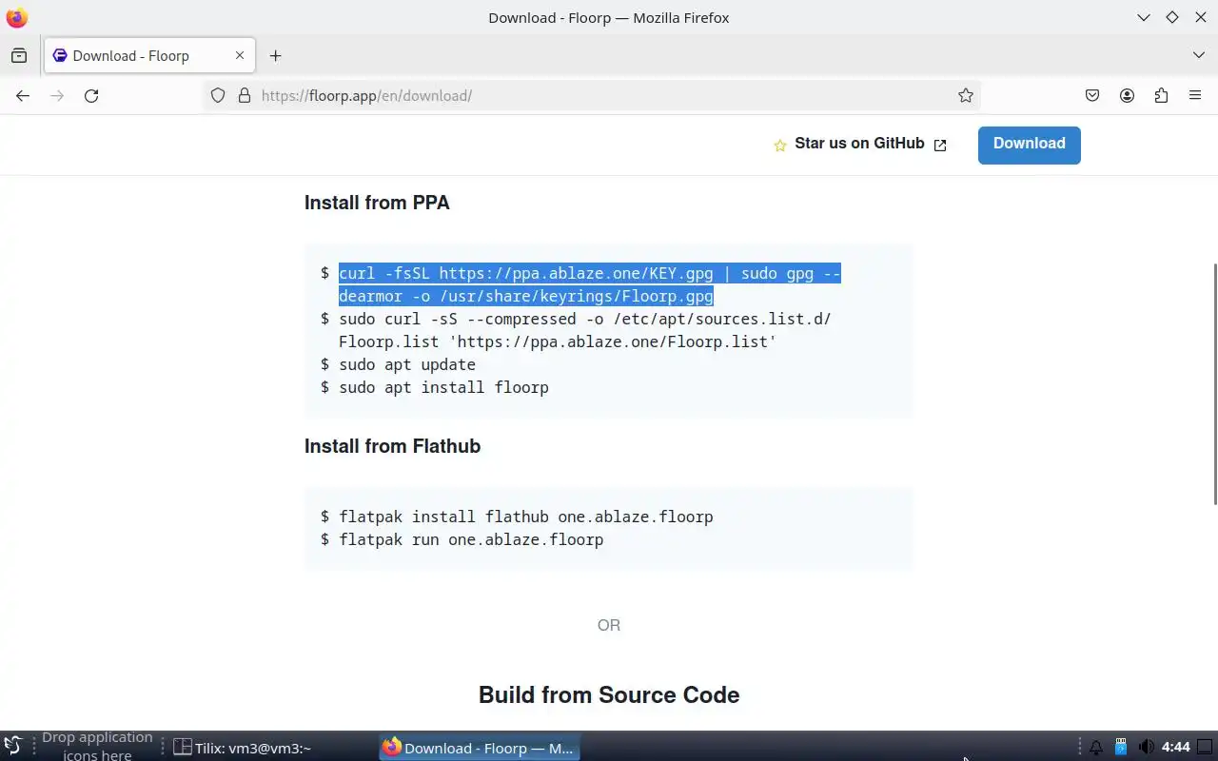
Task: Open the extensions puzzle icon
Action: (x=1161, y=95)
